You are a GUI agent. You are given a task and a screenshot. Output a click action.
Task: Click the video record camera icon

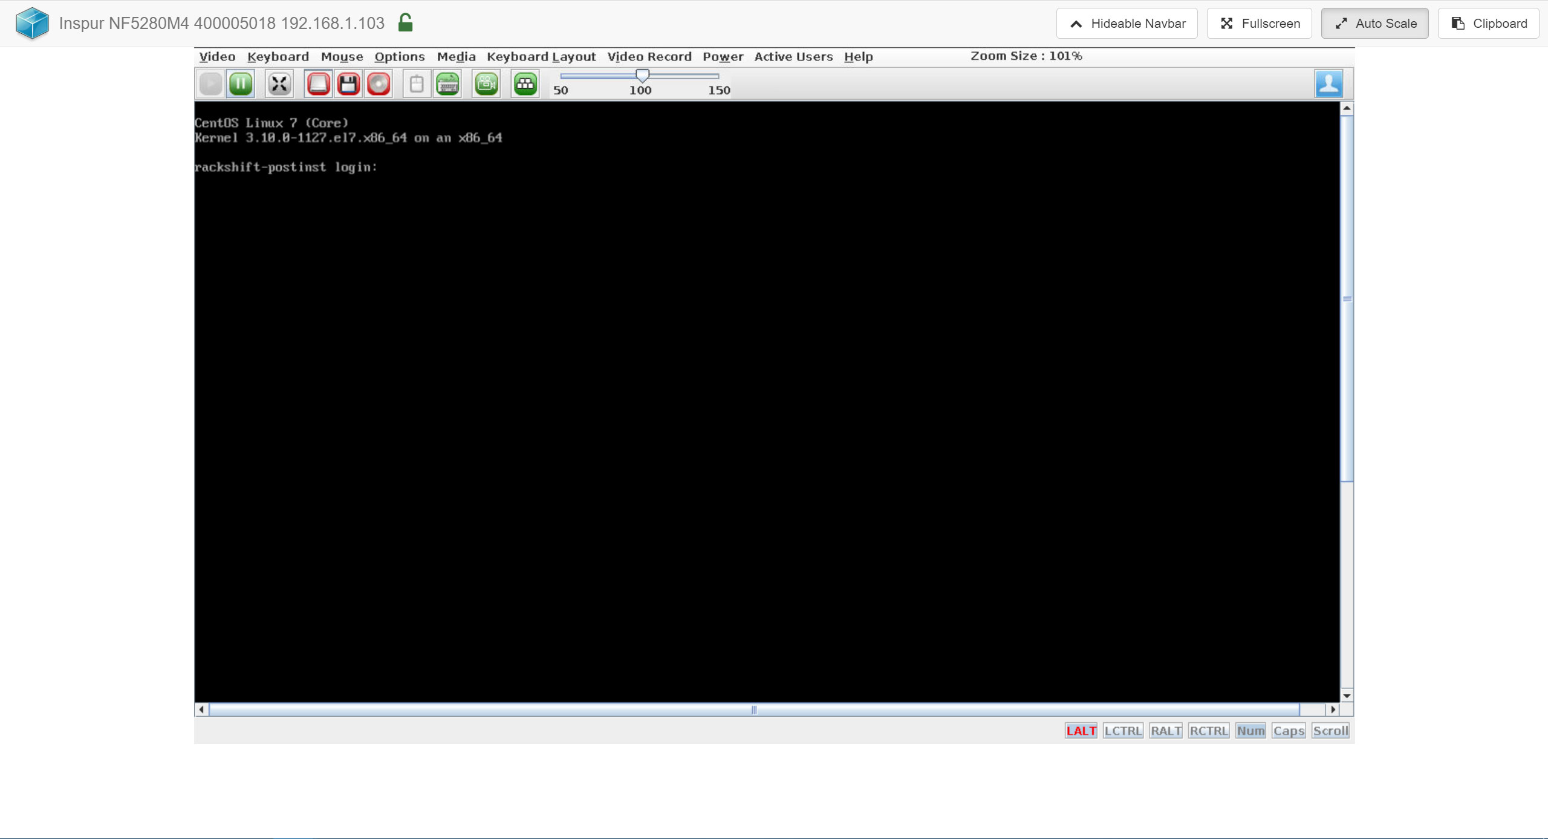tap(487, 83)
